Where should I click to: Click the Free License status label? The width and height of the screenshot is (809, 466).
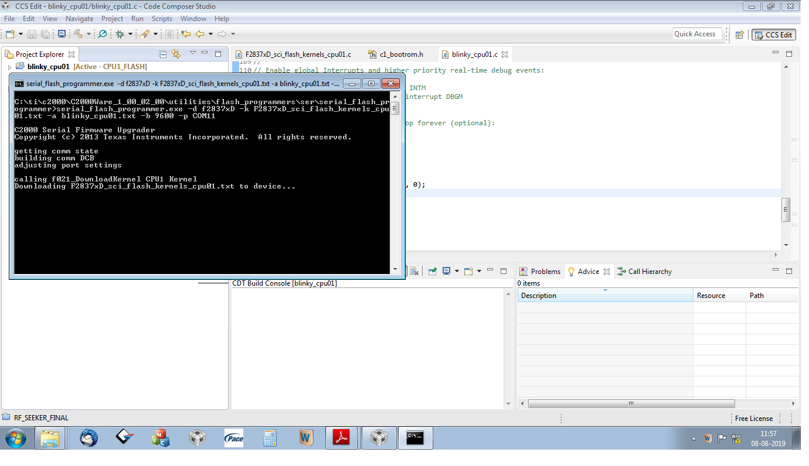753,418
